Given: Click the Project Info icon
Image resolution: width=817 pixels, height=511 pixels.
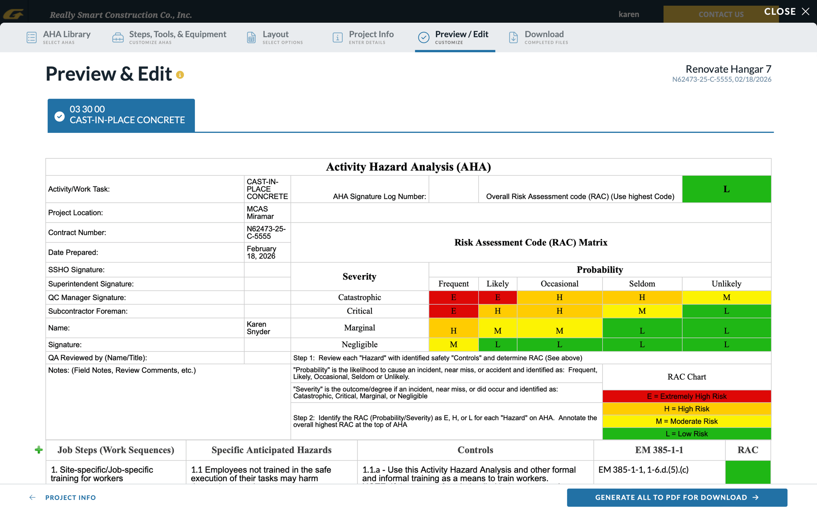Looking at the screenshot, I should [x=337, y=37].
